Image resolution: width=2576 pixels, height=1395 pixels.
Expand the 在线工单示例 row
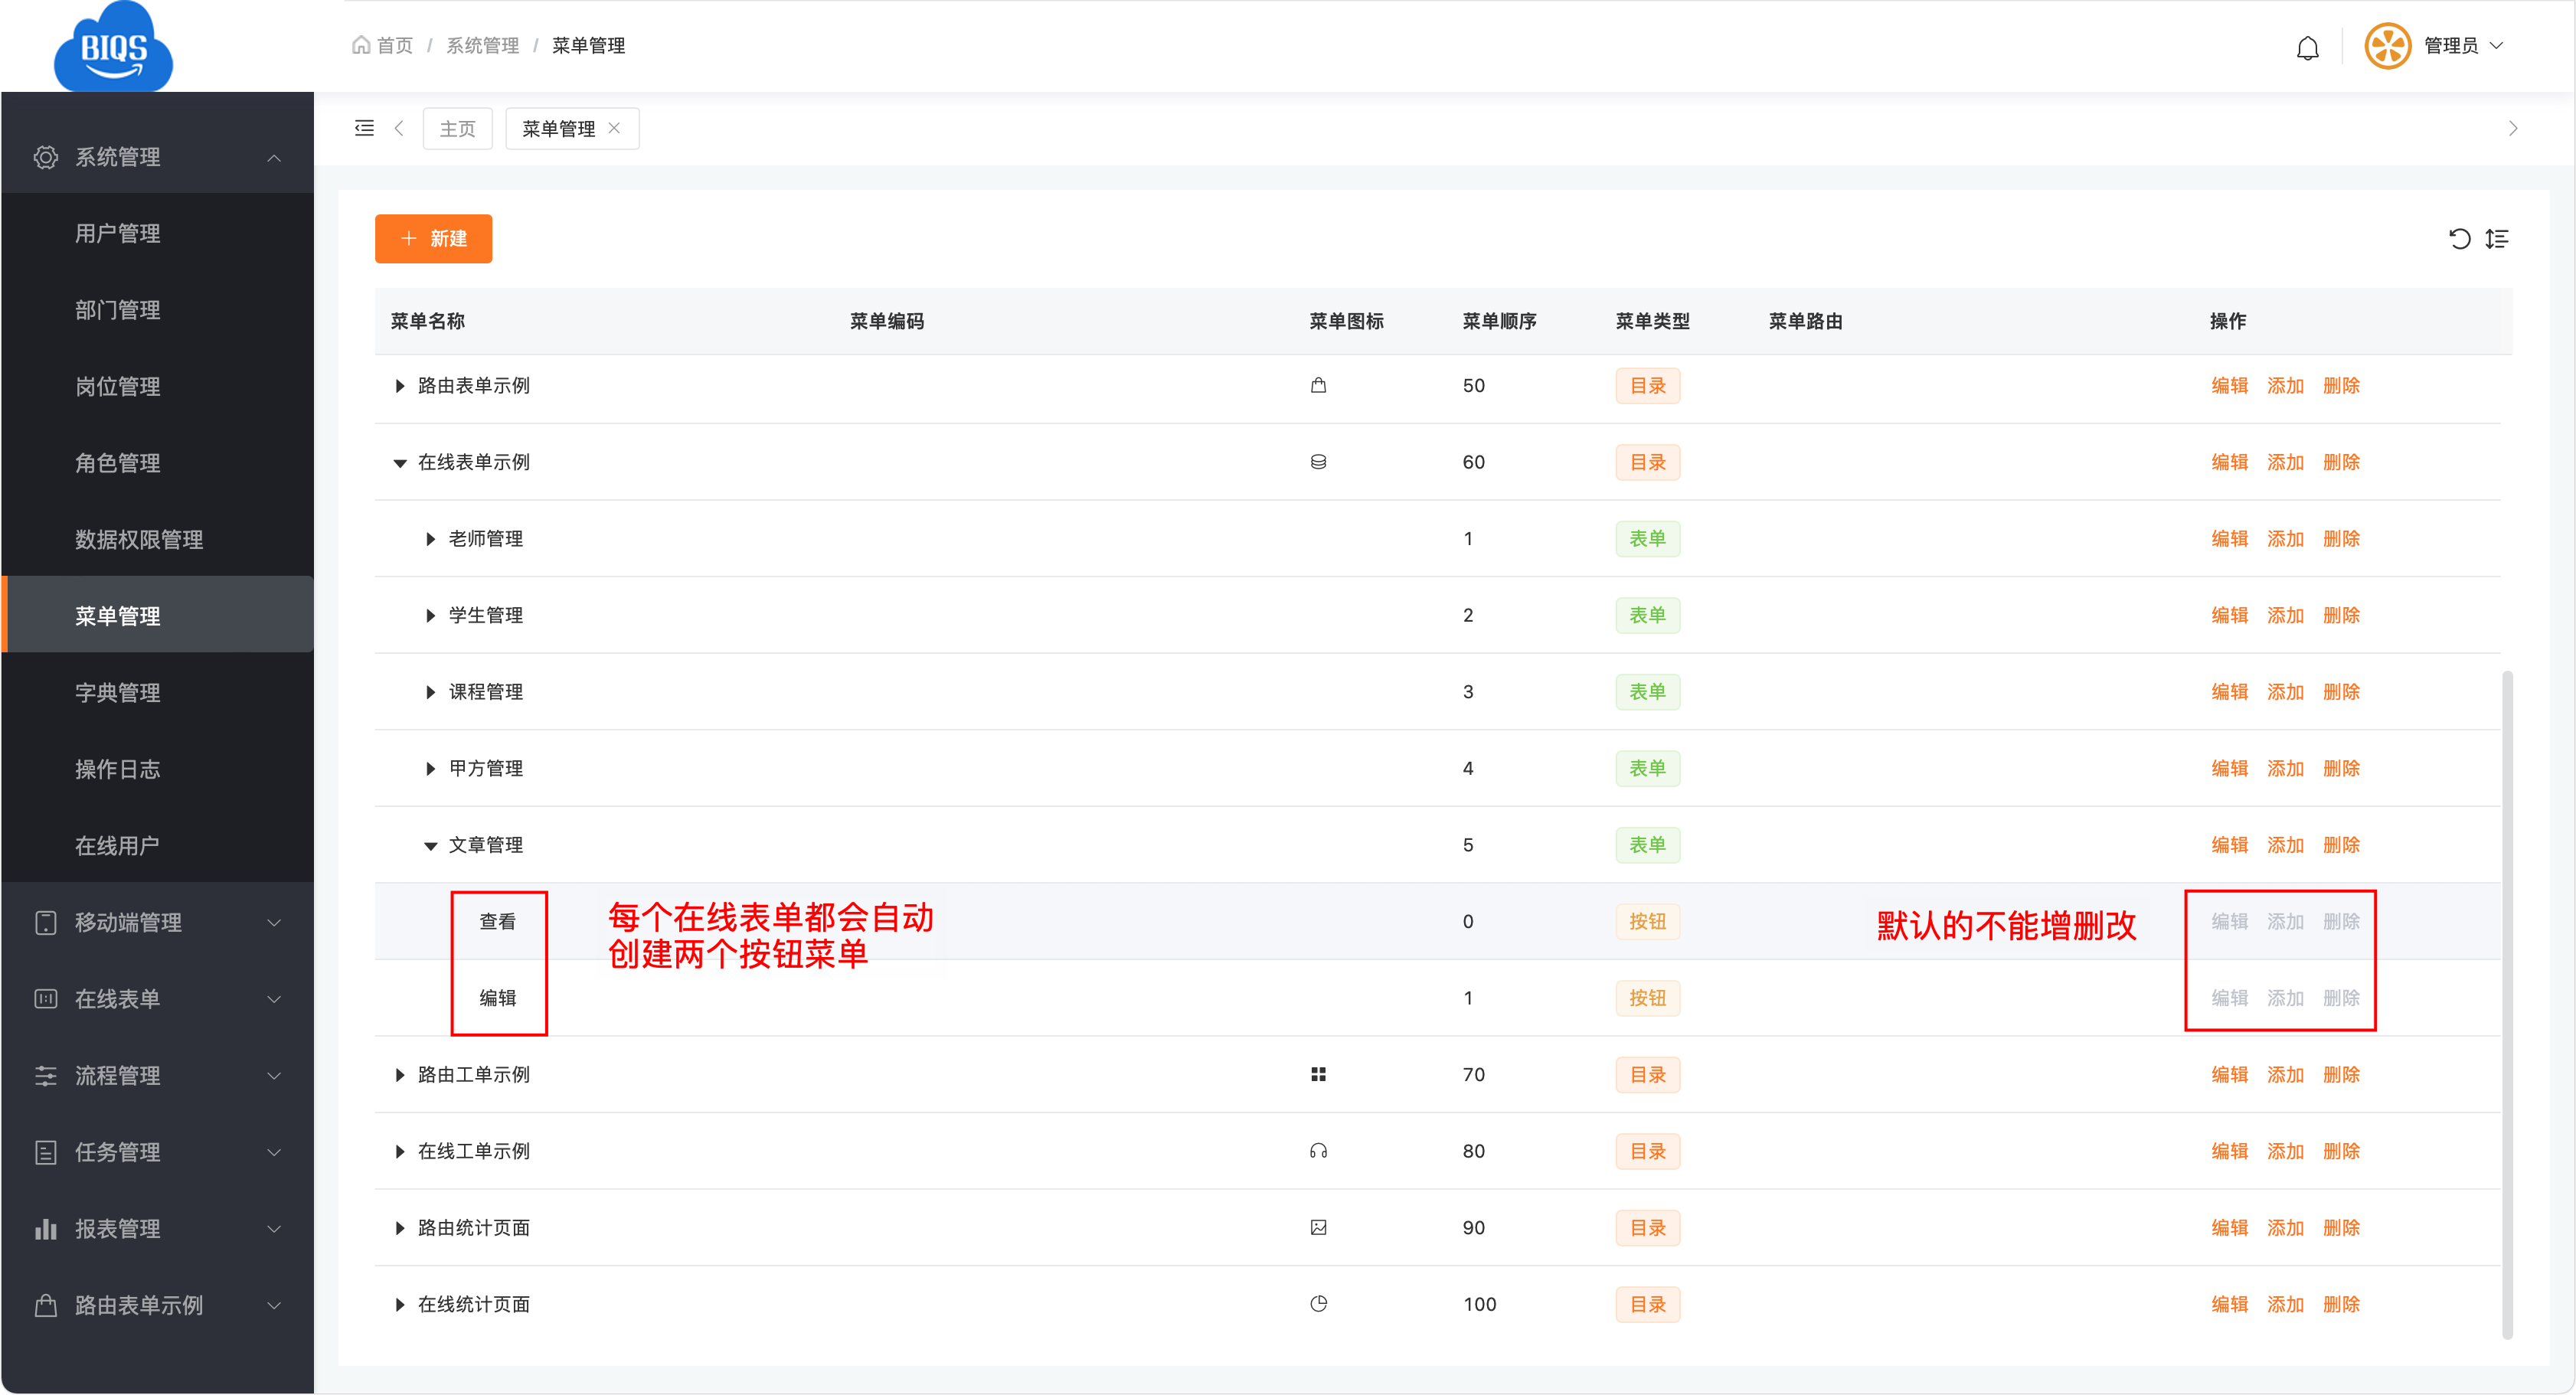[400, 1152]
